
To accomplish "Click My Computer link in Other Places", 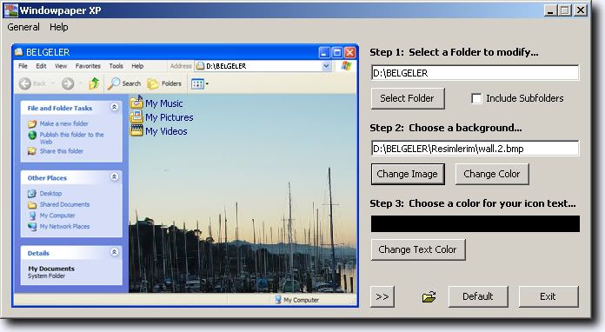I will [57, 216].
